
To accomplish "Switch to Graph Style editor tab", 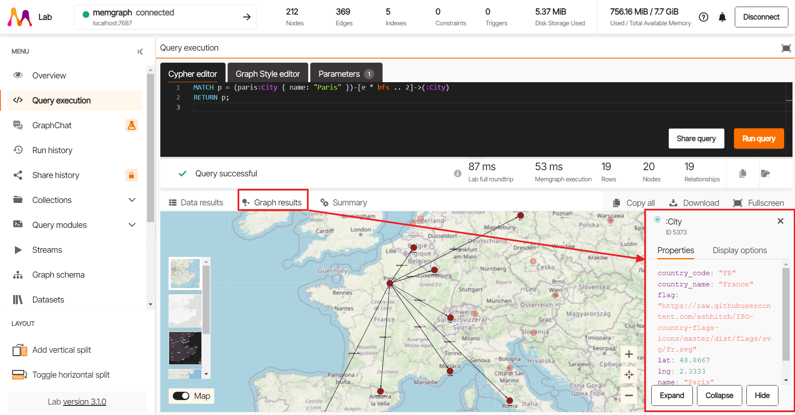I will (268, 73).
